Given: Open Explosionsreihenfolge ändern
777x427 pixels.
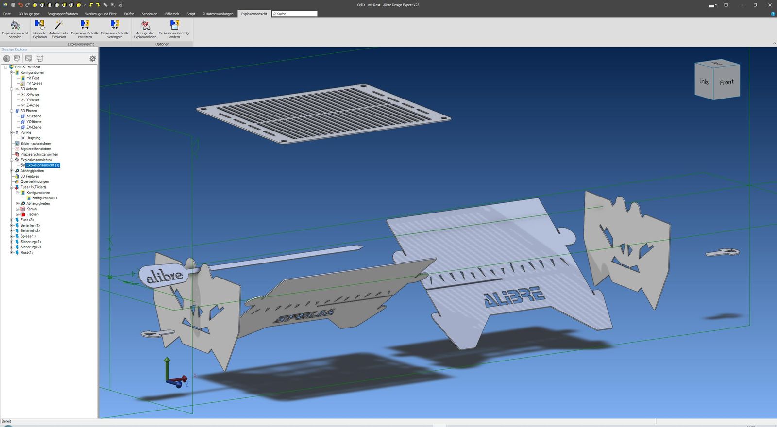Looking at the screenshot, I should 175,25.
